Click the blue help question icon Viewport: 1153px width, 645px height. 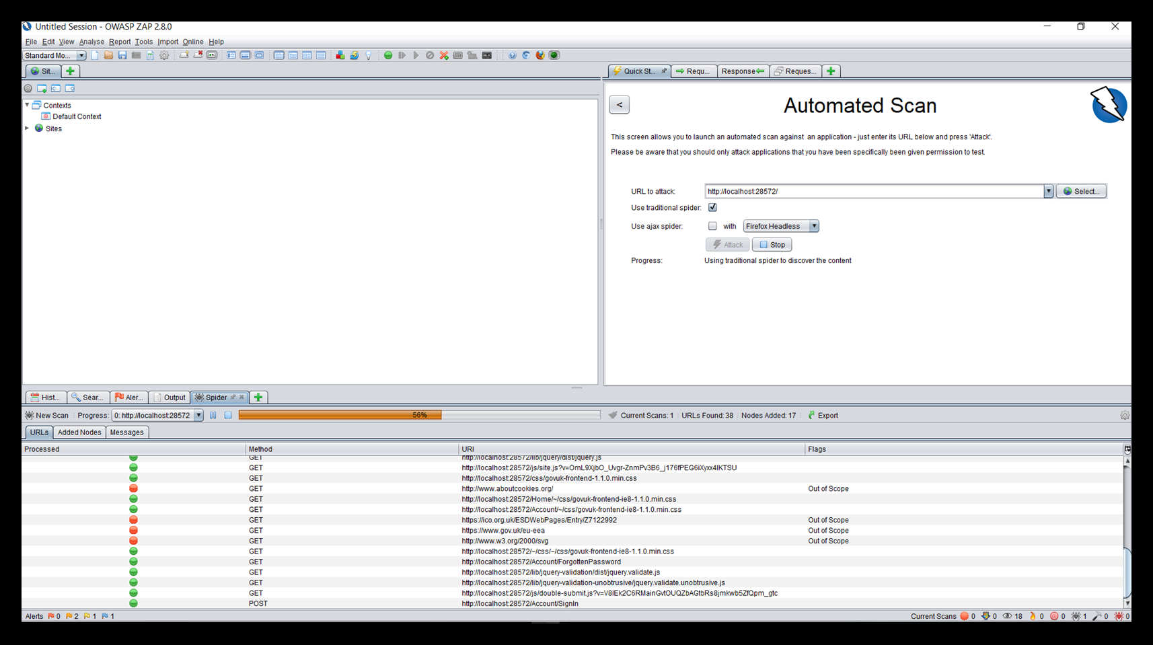point(513,55)
